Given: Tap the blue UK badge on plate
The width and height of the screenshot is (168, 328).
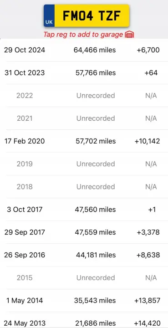Looking at the screenshot, I should (49, 15).
